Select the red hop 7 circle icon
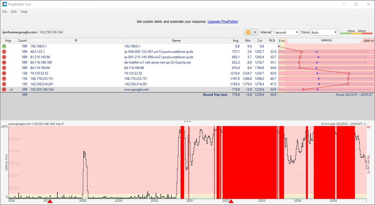Viewport: 375px width, 205px height. click(x=4, y=79)
